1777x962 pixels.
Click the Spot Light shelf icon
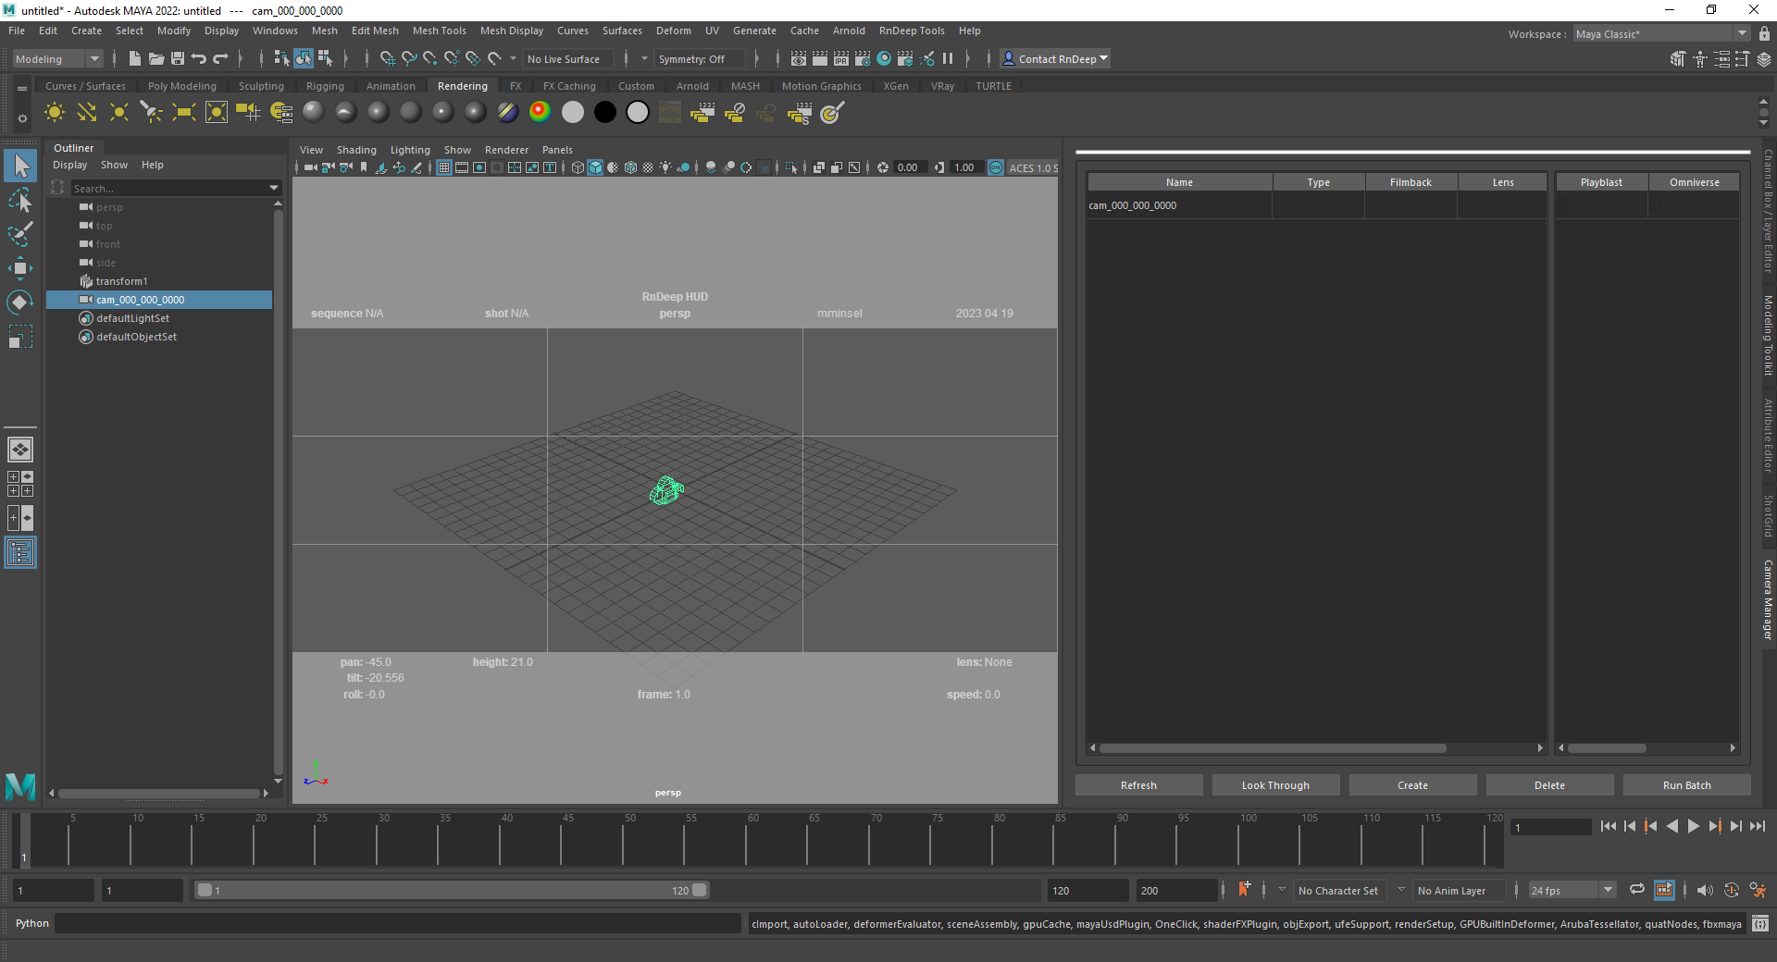coord(151,113)
